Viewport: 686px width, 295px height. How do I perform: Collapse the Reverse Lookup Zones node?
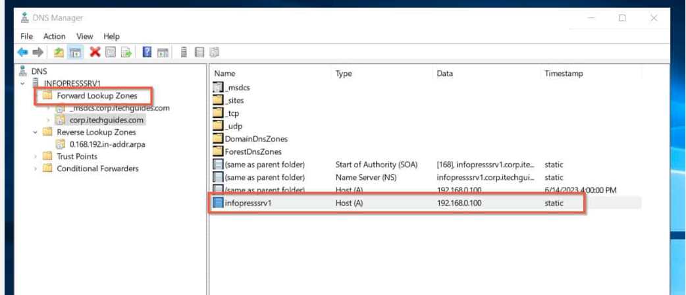pos(35,132)
